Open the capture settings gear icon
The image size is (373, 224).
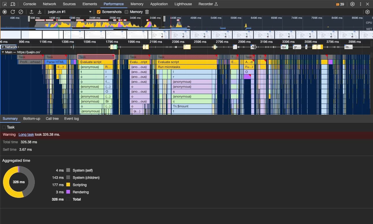pos(368,12)
